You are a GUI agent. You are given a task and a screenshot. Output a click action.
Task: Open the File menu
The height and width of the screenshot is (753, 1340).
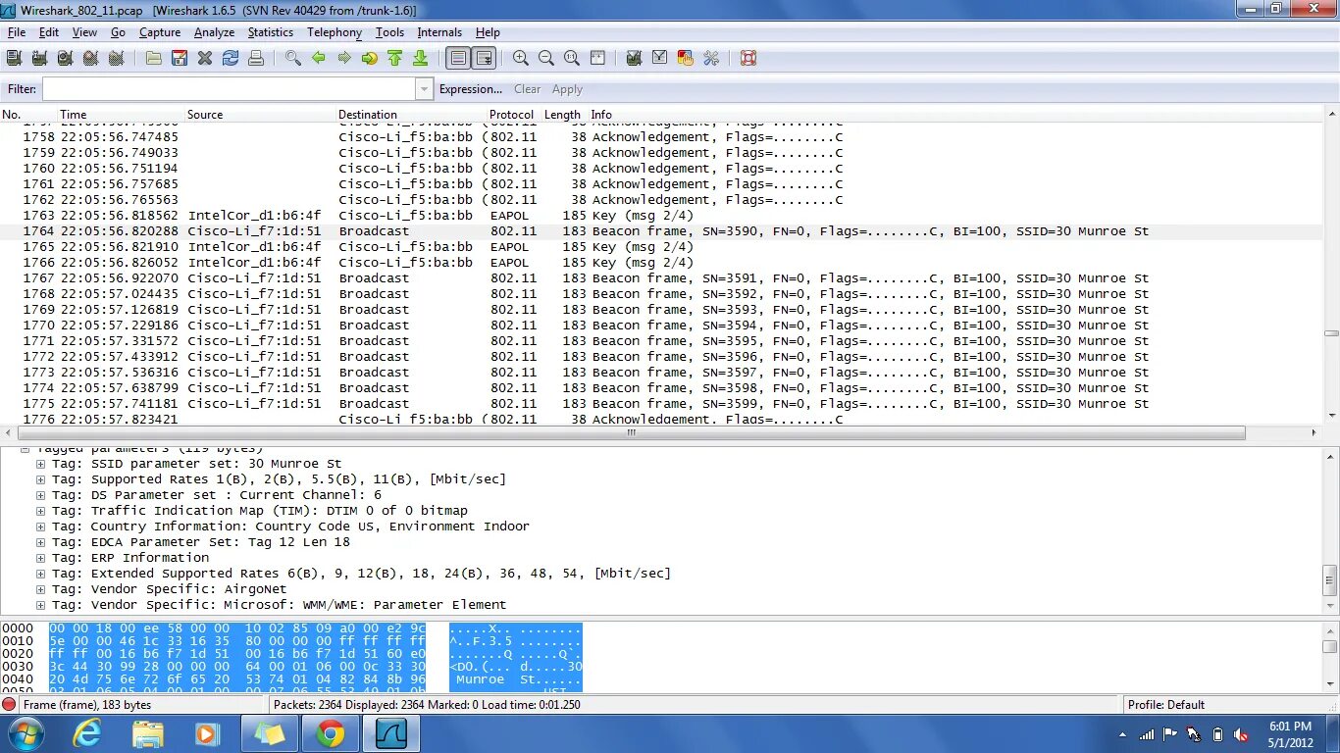pos(17,32)
